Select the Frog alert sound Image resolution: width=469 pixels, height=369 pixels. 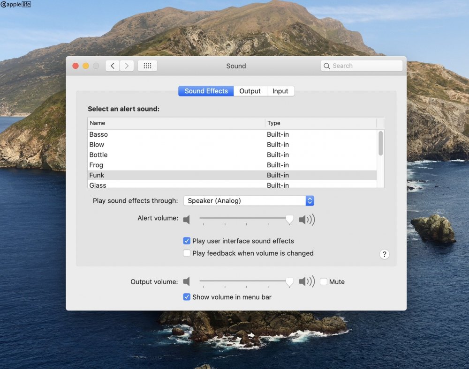point(232,165)
